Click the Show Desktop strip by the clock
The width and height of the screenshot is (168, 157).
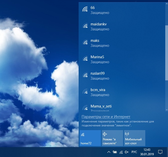(x=168, y=152)
